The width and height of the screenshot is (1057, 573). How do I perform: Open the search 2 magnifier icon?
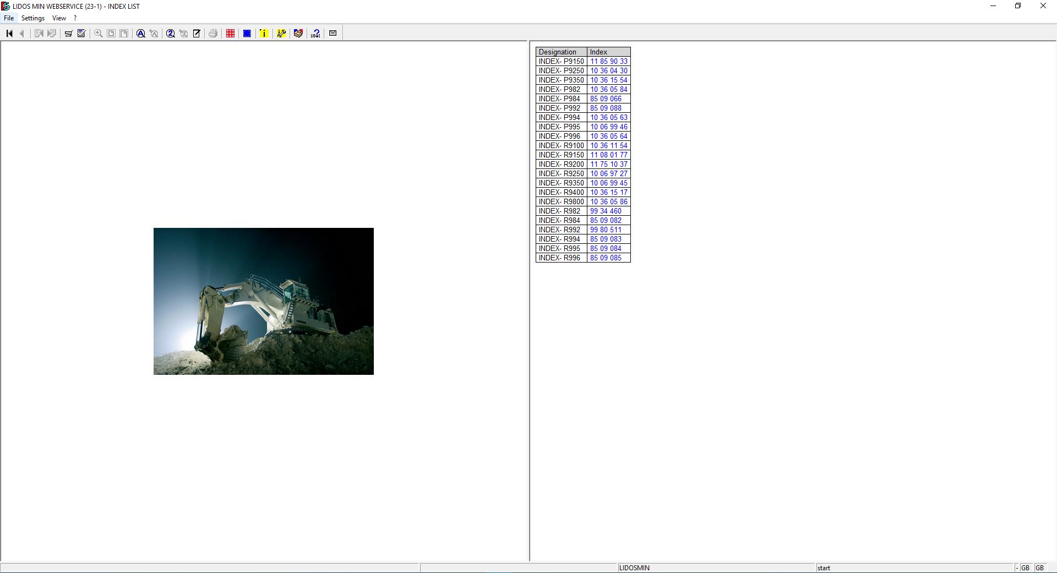(171, 34)
